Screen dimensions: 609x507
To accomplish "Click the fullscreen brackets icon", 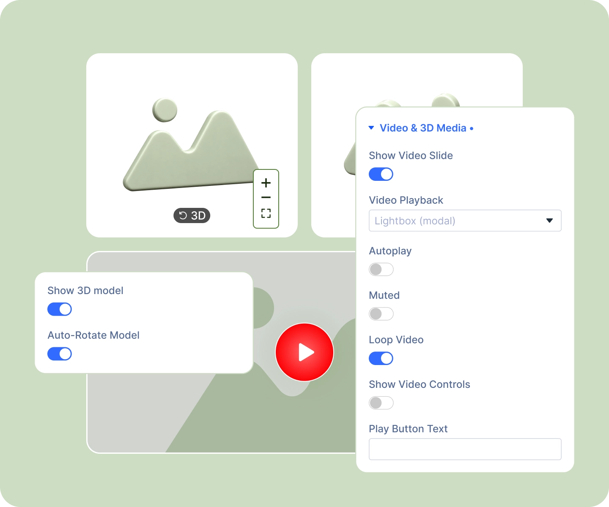I will click(266, 213).
